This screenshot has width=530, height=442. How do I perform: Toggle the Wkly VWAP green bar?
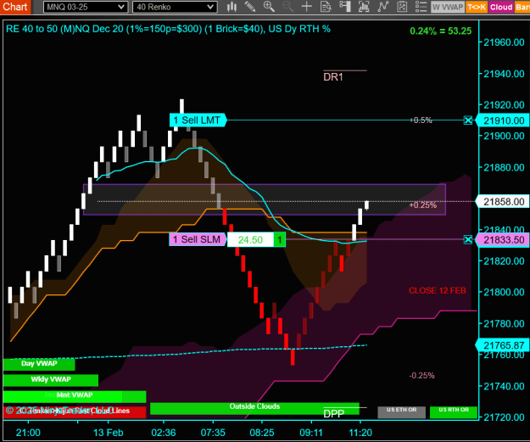[x=51, y=380]
